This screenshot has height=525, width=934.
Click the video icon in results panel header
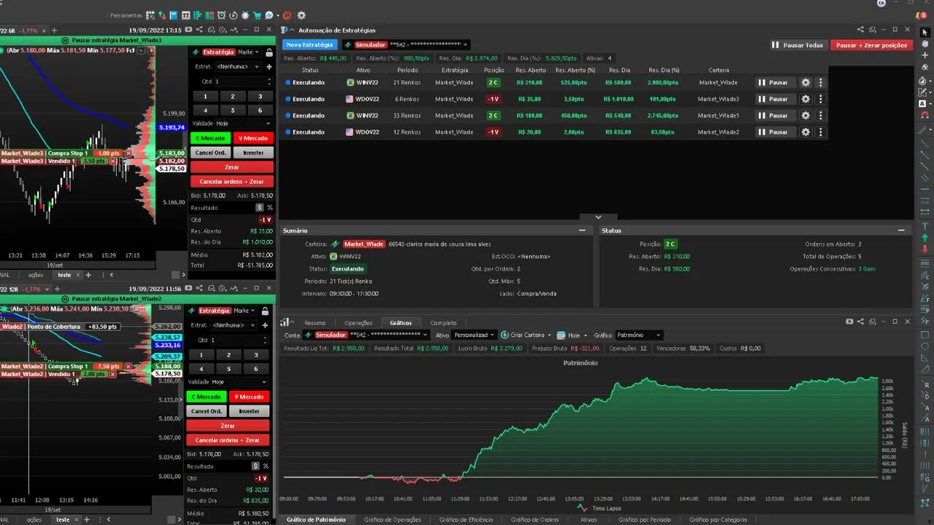pos(849,322)
